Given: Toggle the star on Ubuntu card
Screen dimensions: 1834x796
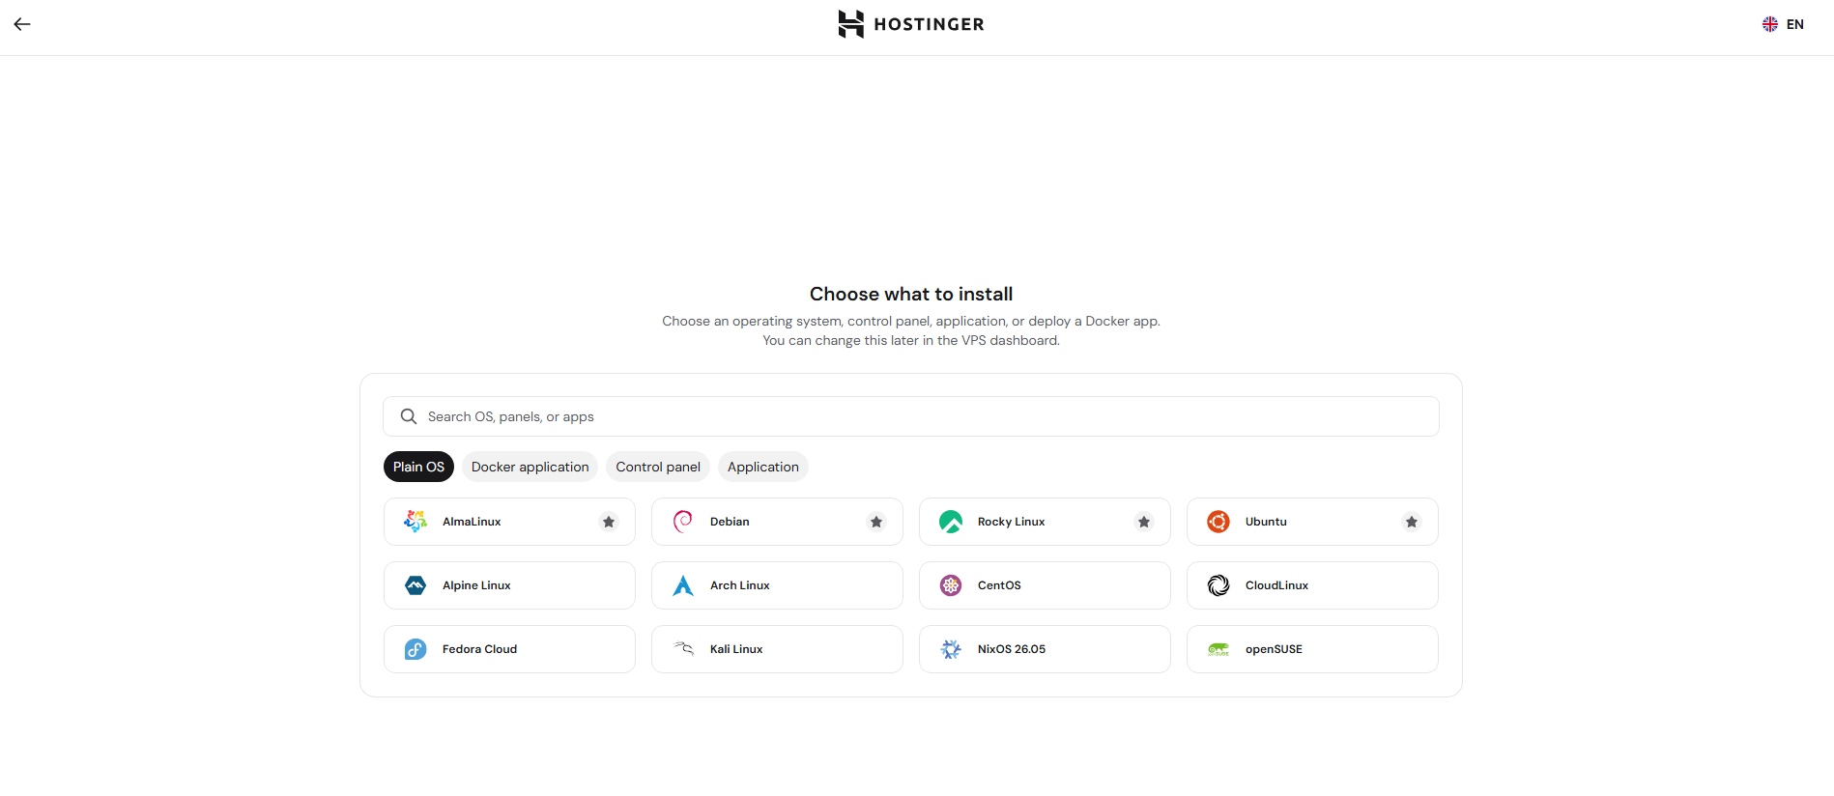Looking at the screenshot, I should [x=1412, y=522].
